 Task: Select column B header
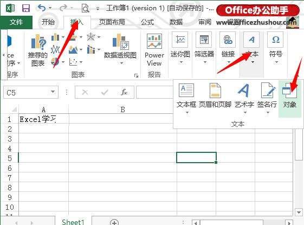[x=122, y=110]
